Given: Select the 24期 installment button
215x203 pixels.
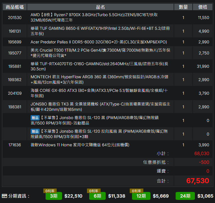Looking at the screenshot, I should tap(185, 196).
